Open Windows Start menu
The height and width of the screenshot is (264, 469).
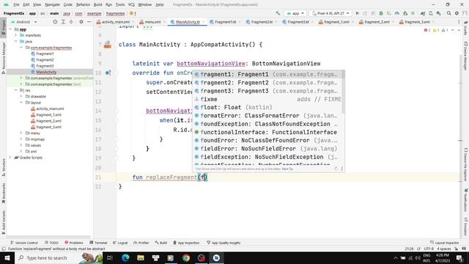7,257
